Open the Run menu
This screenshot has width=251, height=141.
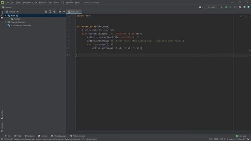(x=50, y=3)
